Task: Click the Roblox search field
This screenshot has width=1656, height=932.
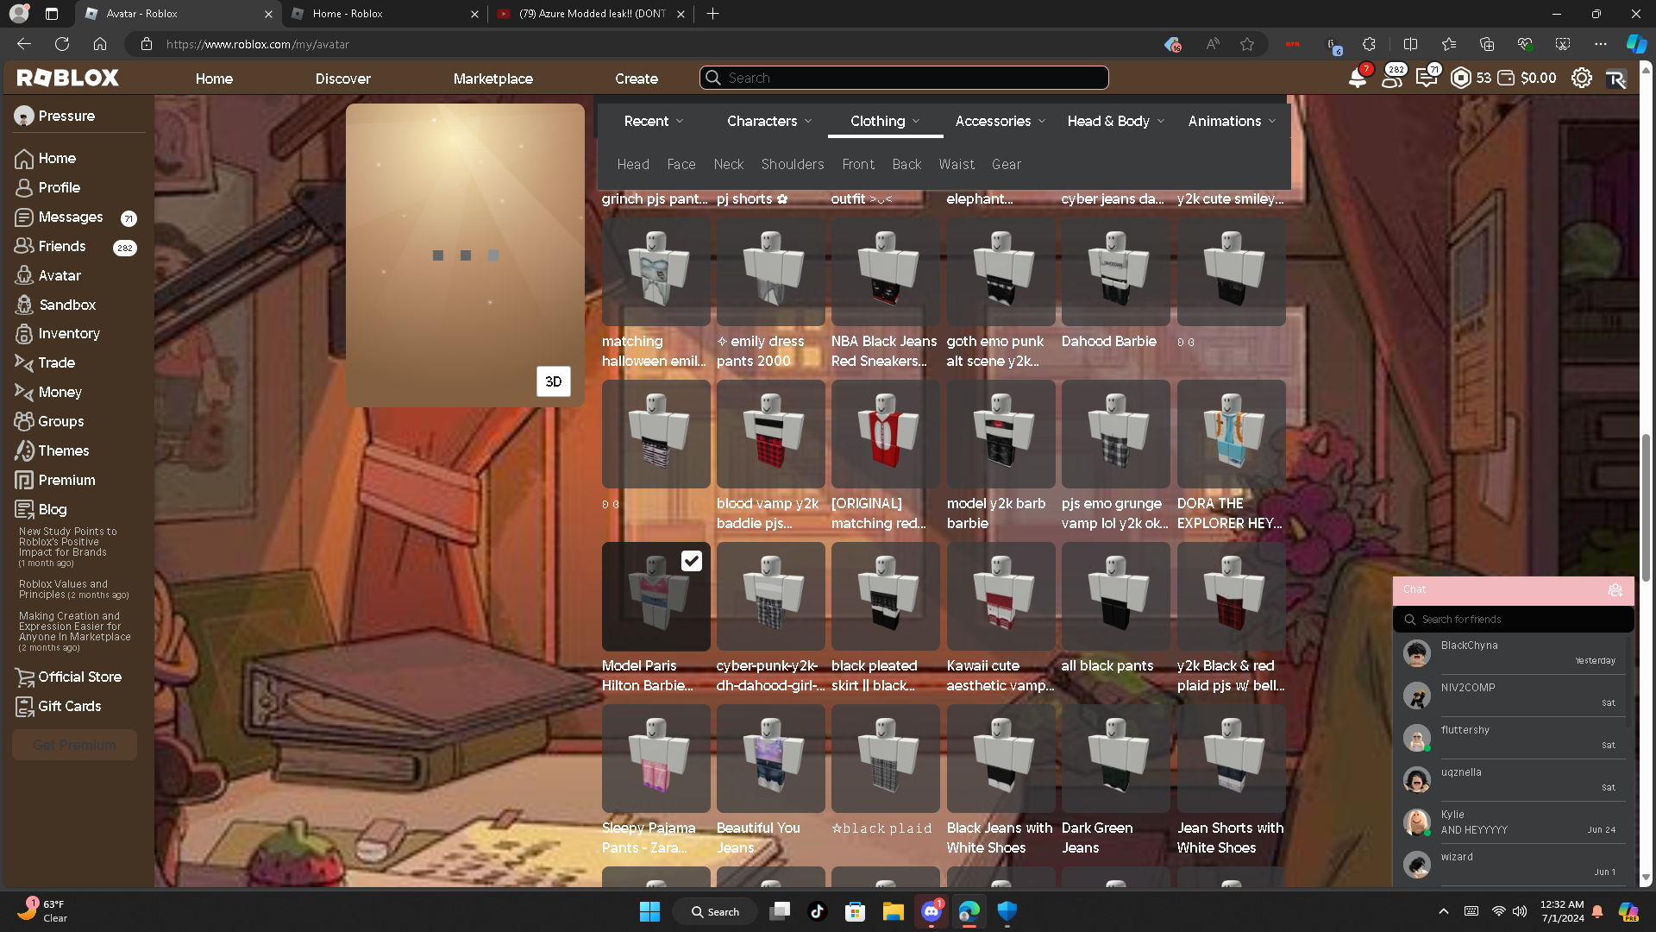Action: coord(904,78)
